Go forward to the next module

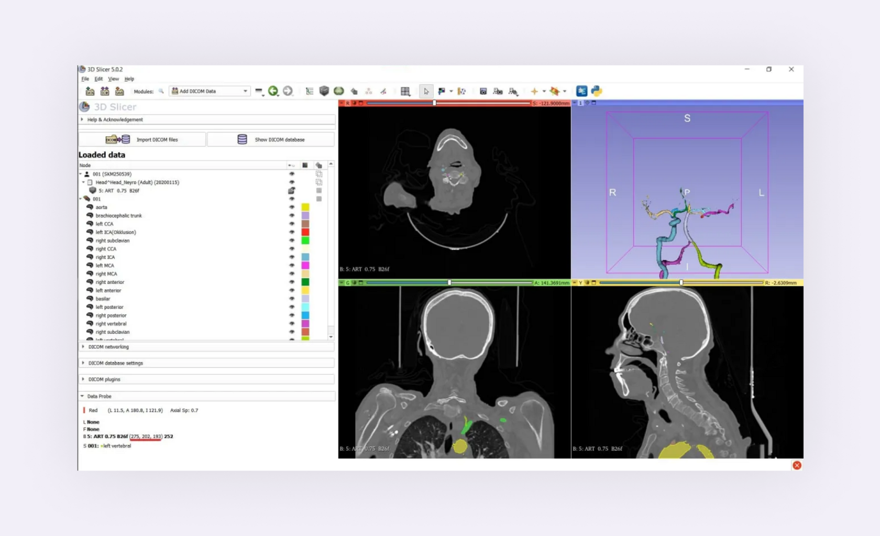point(288,91)
